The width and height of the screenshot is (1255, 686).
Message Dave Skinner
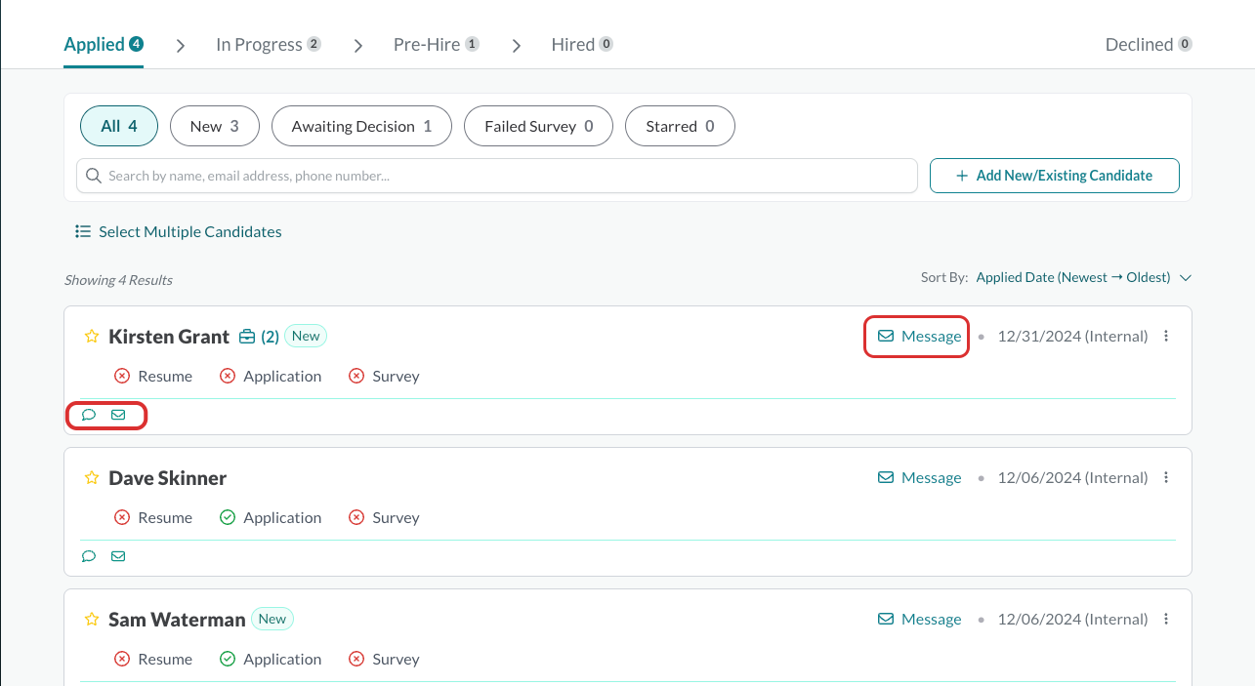(919, 478)
